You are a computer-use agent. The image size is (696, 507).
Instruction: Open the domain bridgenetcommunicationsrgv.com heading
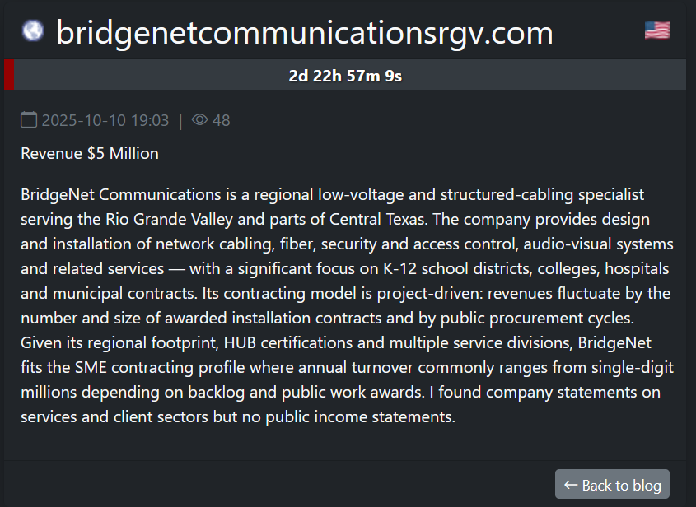[x=304, y=33]
